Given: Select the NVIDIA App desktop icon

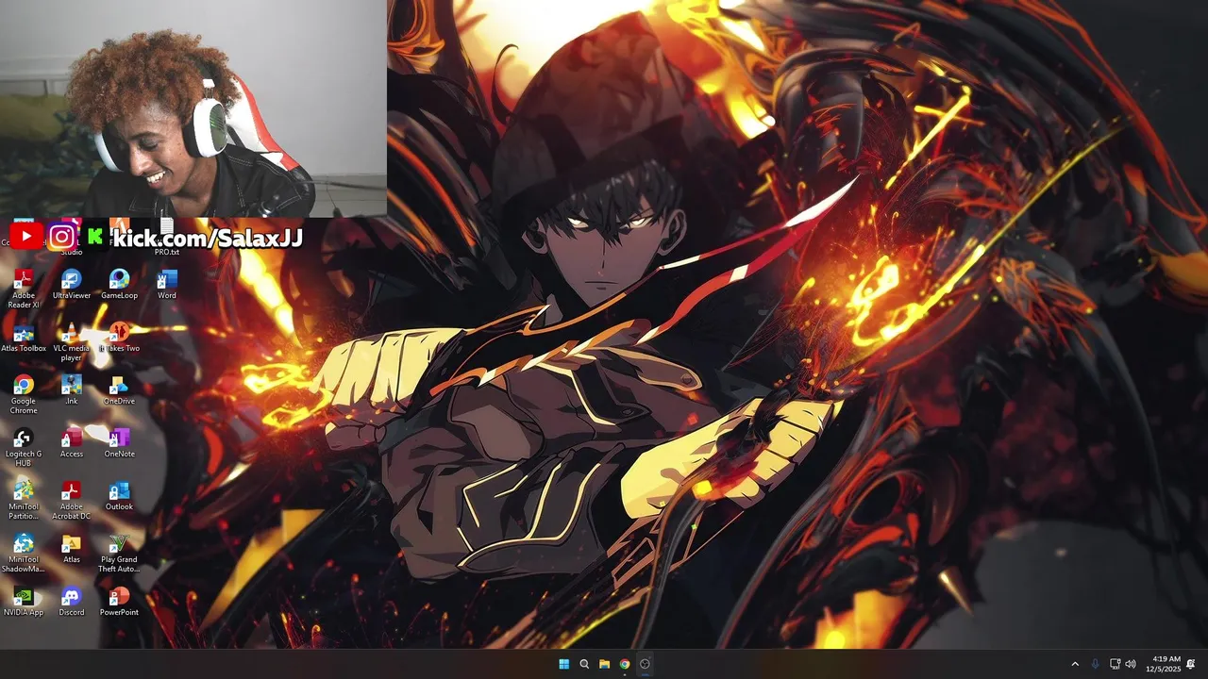Looking at the screenshot, I should (x=24, y=602).
